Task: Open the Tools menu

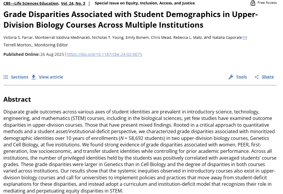Action: pos(241,77)
